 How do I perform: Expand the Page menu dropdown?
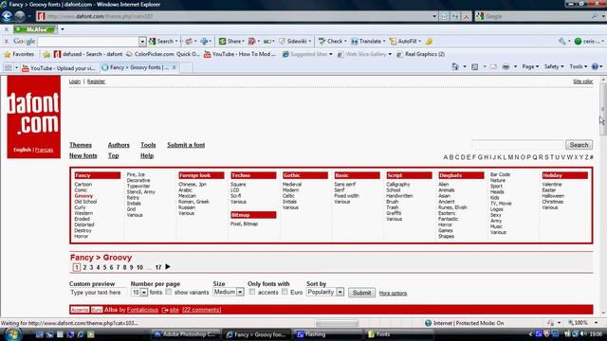pyautogui.click(x=530, y=66)
